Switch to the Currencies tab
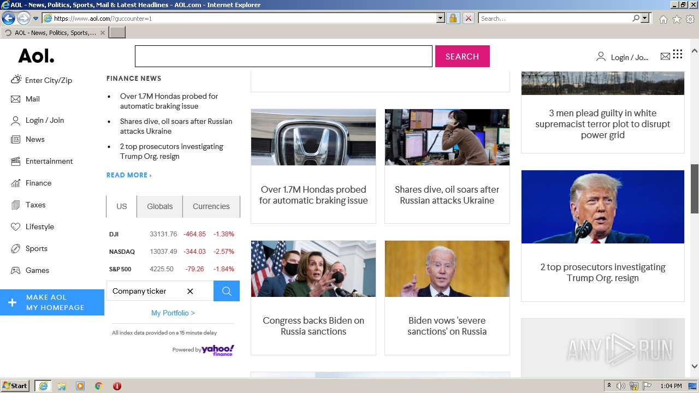The image size is (699, 393). pos(211,206)
